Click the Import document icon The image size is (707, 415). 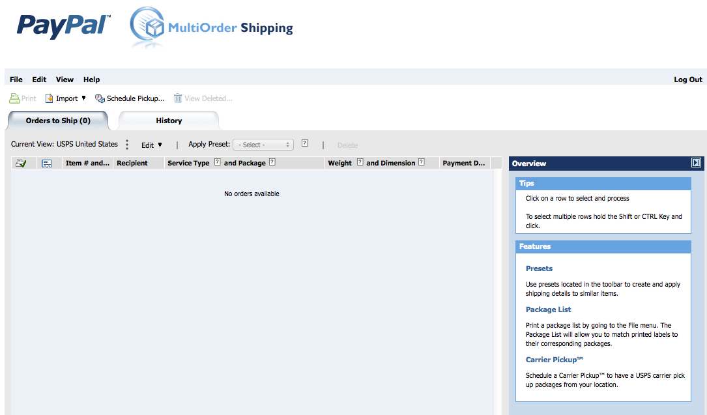pos(49,98)
